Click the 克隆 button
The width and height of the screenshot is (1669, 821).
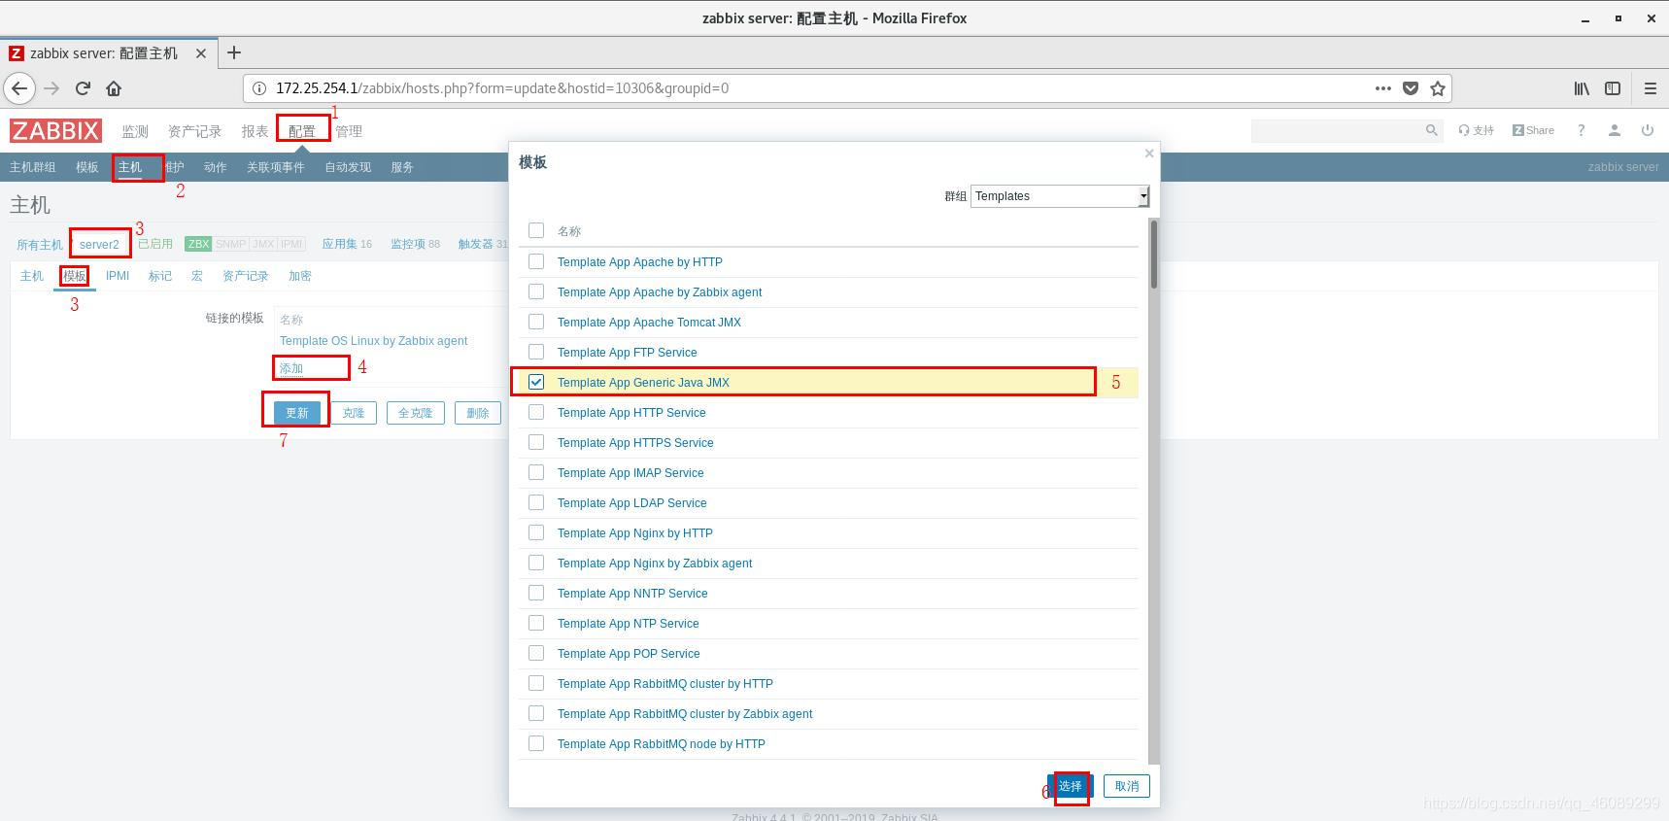[353, 413]
